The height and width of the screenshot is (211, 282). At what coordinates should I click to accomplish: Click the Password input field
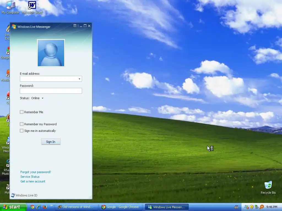tap(51, 91)
